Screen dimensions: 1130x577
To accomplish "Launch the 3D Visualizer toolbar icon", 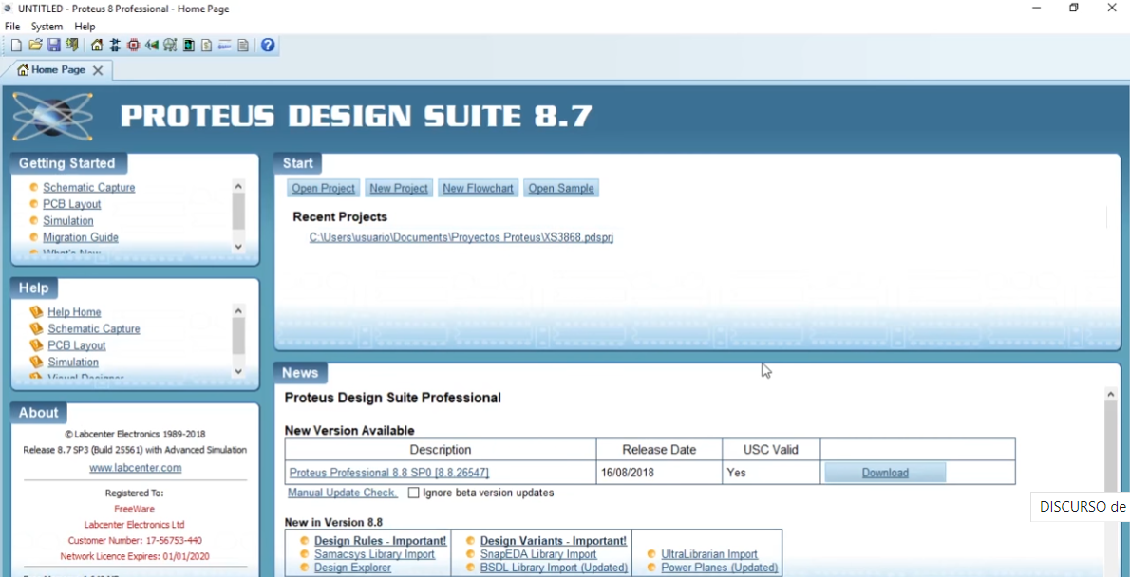I will click(151, 46).
